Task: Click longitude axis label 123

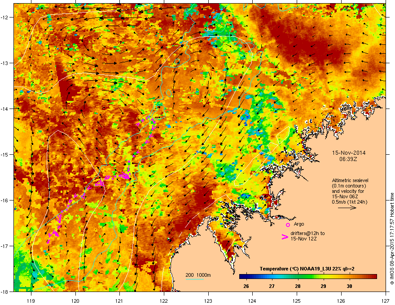Action: 208,301
